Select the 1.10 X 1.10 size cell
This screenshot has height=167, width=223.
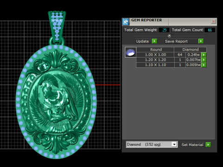point(155,65)
